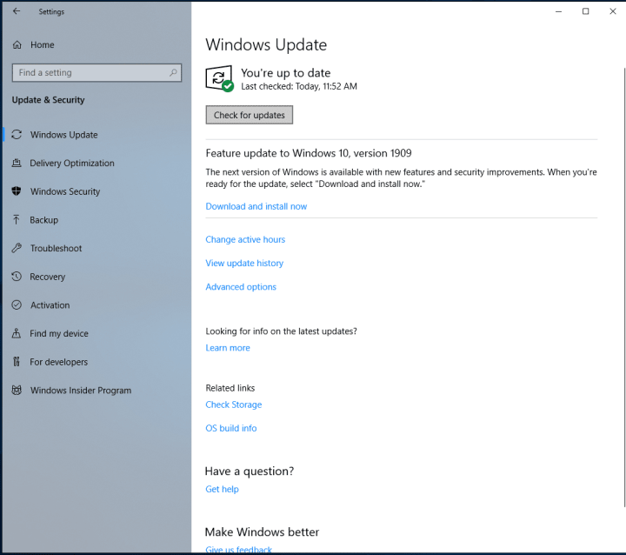The height and width of the screenshot is (555, 626).
Task: Click the 'Settings' window title text
Action: (x=51, y=11)
